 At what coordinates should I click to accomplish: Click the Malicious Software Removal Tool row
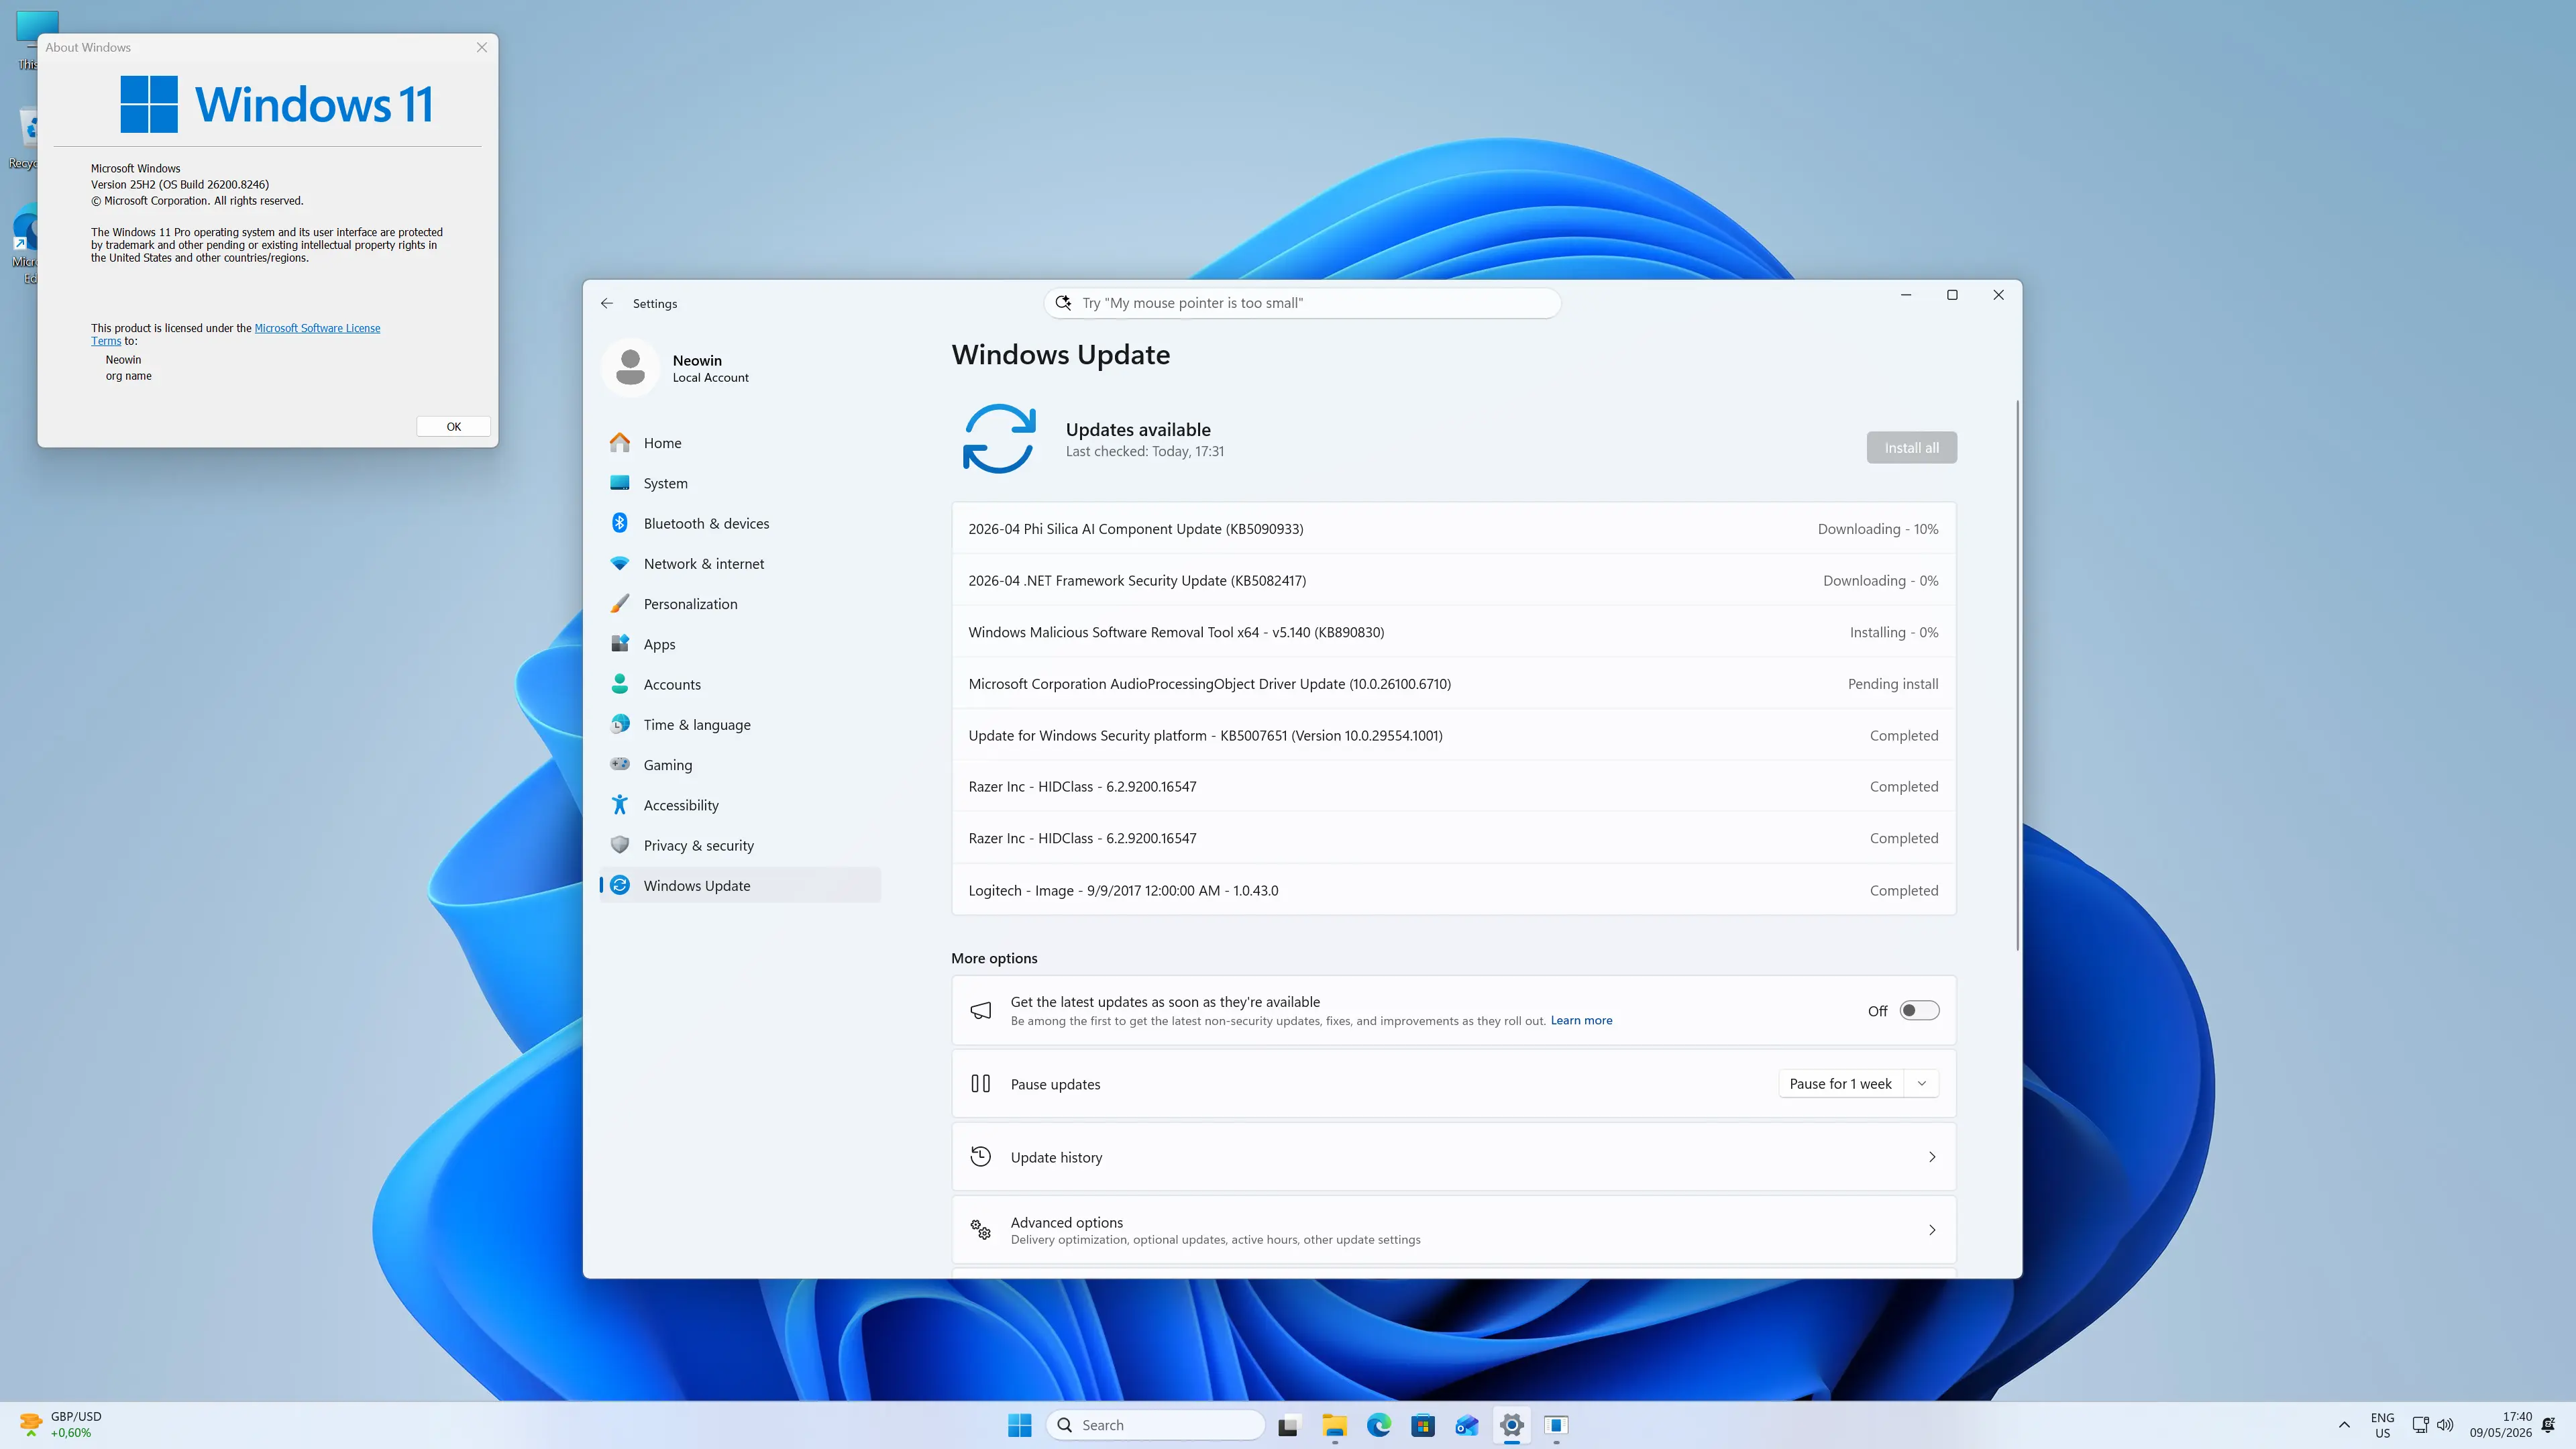(x=1453, y=632)
